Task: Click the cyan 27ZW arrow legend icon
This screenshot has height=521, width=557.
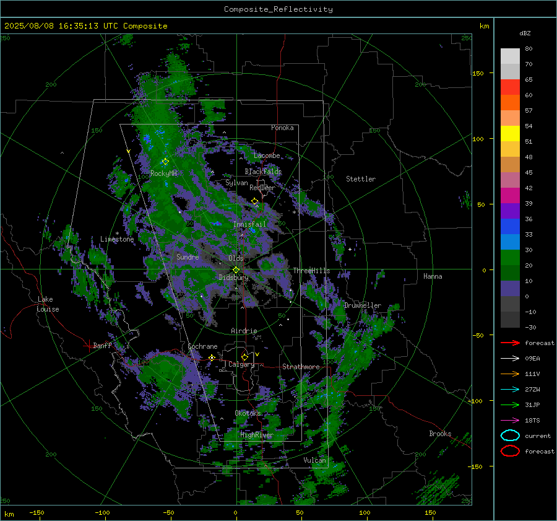Action: (510, 390)
